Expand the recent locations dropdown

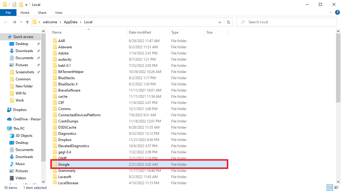21,22
